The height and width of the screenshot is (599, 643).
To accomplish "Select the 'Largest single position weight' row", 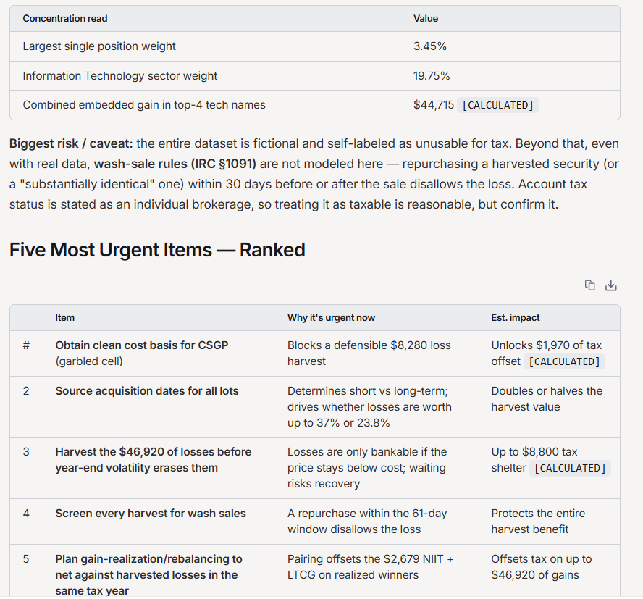I will point(314,46).
